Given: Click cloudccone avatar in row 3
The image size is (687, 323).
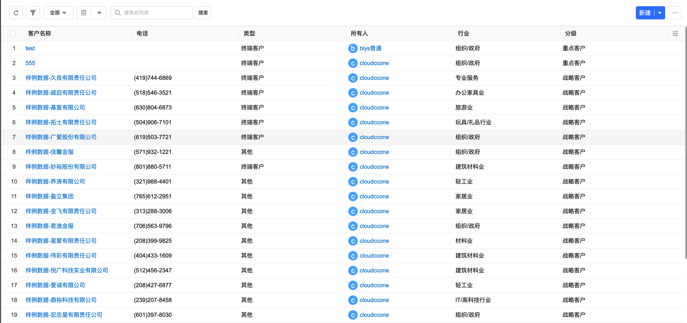Looking at the screenshot, I should (353, 78).
